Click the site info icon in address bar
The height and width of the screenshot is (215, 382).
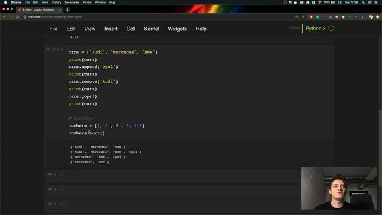(x=25, y=17)
